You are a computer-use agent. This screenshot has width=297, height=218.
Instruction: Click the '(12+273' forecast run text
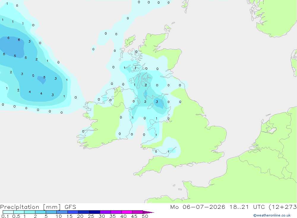[x=283, y=207]
